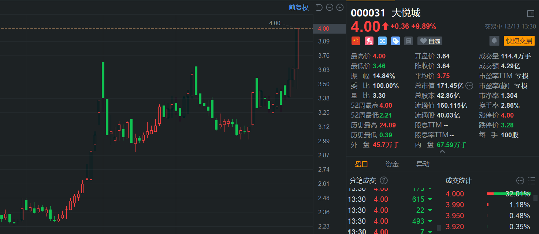Click the +9.89% change percentage
The height and width of the screenshot is (234, 539).
tap(423, 26)
